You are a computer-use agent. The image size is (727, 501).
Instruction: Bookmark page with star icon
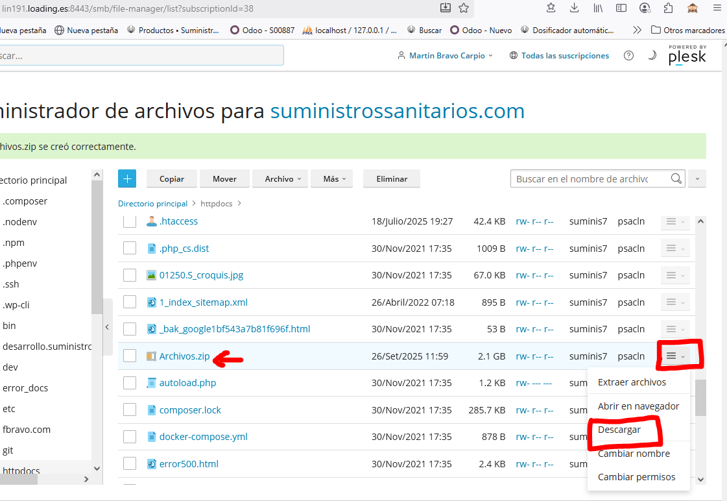click(x=464, y=8)
